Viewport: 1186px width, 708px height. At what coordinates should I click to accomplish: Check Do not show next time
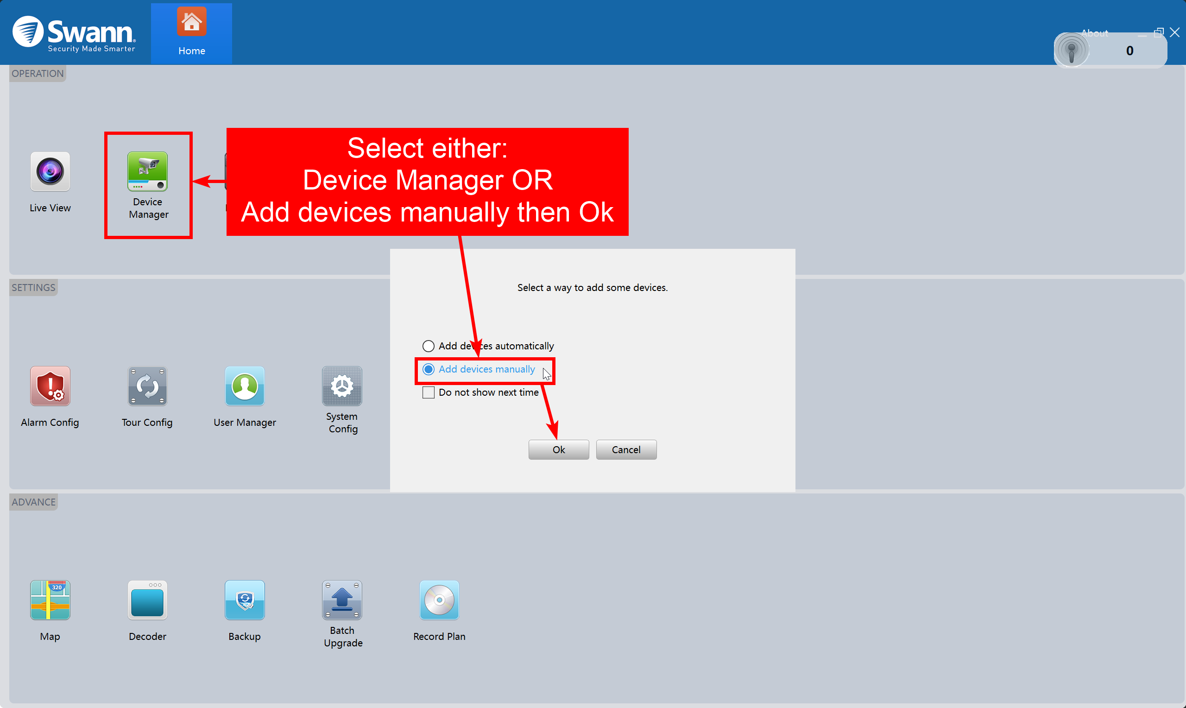coord(428,392)
